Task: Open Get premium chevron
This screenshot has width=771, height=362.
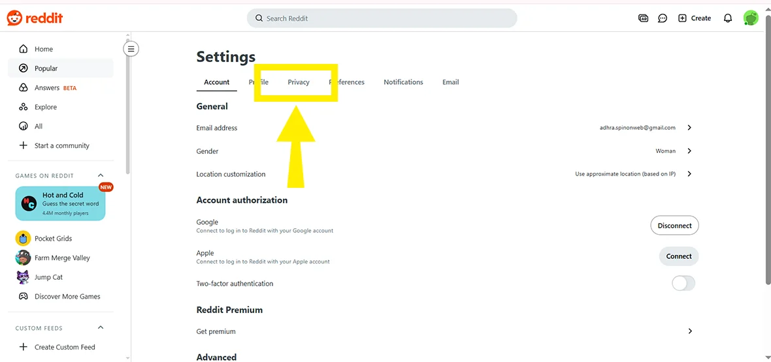Action: pos(690,331)
